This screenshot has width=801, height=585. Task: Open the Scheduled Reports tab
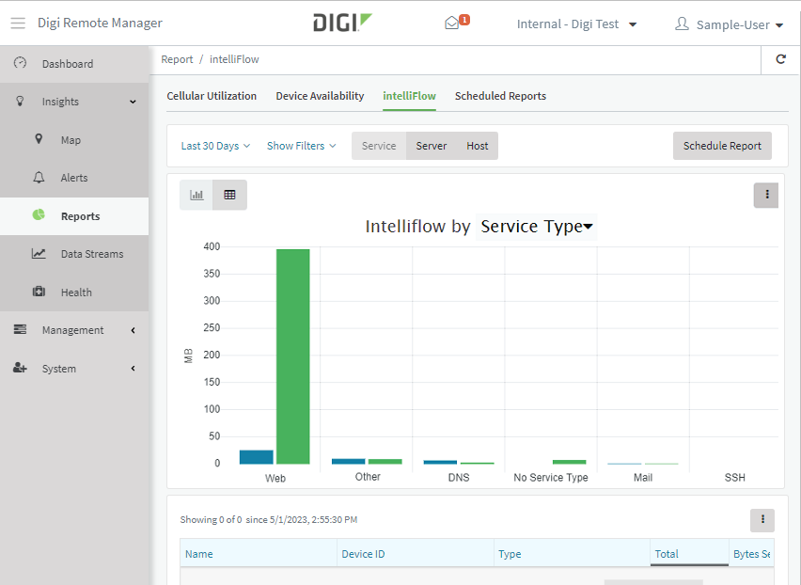pos(500,96)
